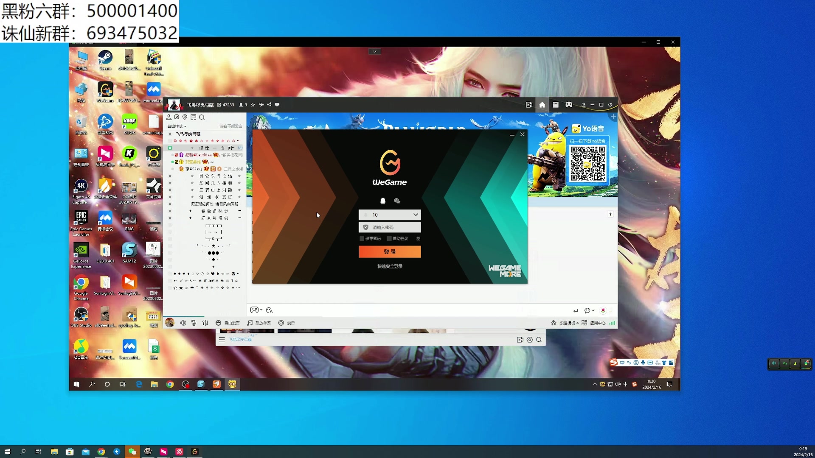Select the WeChat login icon
The image size is (815, 458).
coord(397,201)
